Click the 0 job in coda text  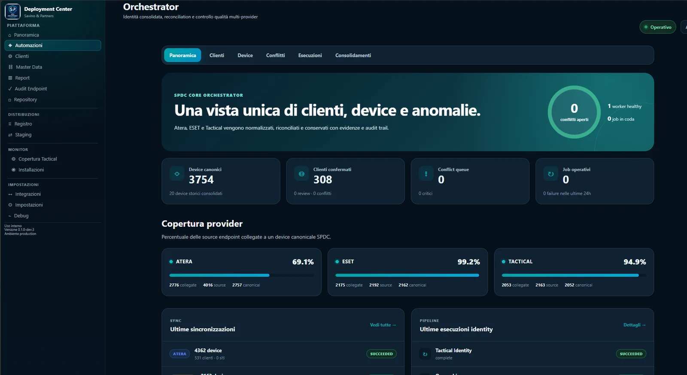[620, 119]
